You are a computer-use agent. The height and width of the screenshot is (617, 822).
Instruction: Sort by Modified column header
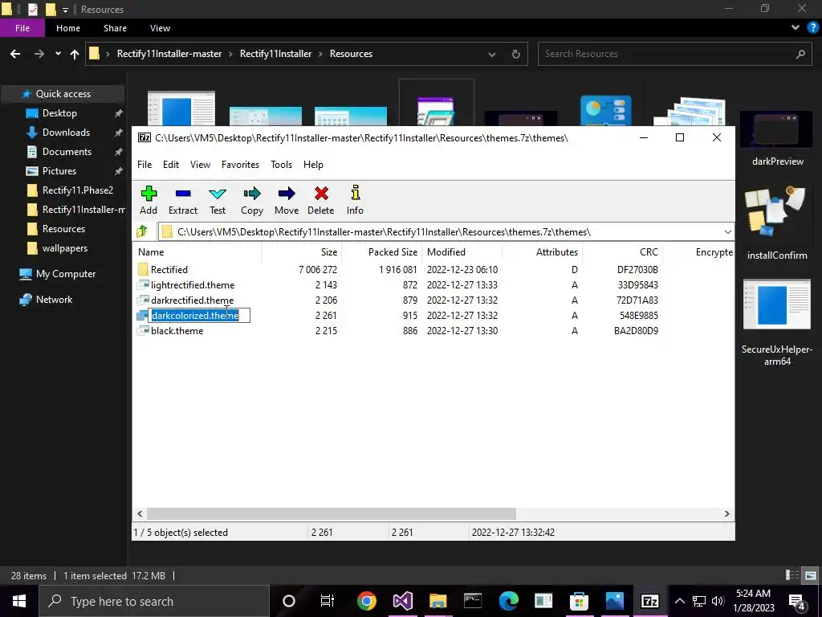point(462,252)
